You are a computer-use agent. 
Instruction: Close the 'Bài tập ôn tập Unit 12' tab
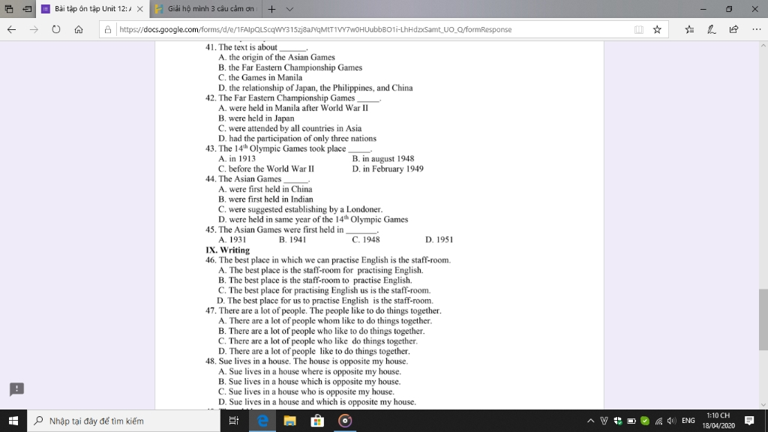point(140,9)
